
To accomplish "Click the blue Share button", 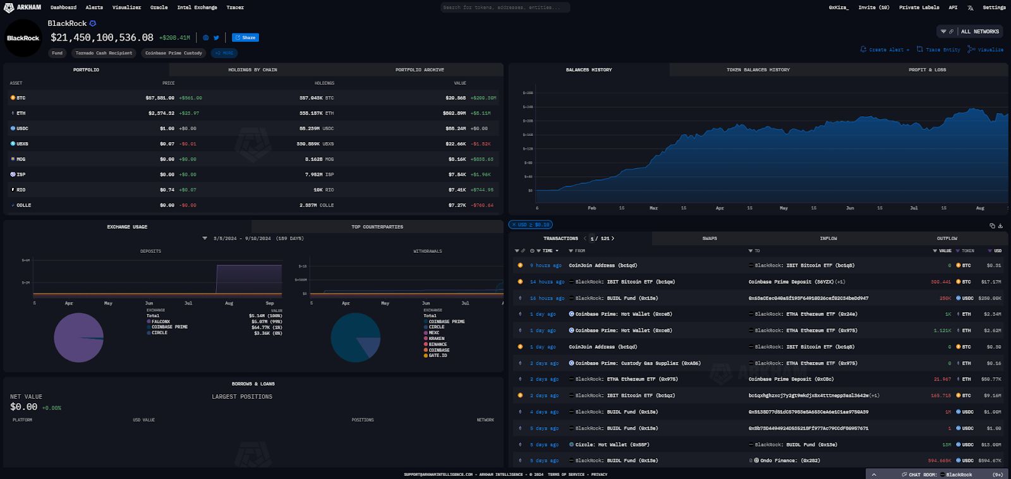I will coord(245,38).
